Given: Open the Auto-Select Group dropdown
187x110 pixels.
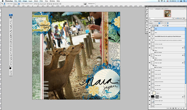Looking at the screenshot, I should pos(17,4).
